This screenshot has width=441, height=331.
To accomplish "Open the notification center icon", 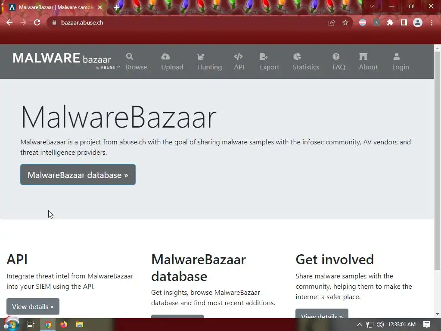I will click(427, 325).
